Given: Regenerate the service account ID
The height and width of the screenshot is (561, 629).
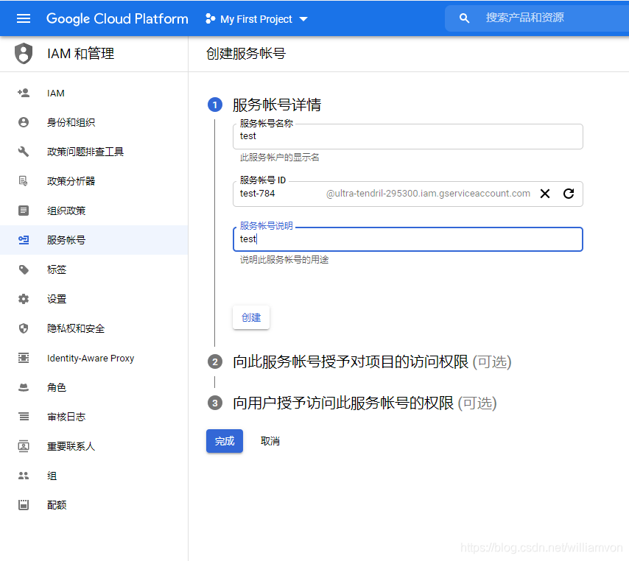Looking at the screenshot, I should point(569,194).
